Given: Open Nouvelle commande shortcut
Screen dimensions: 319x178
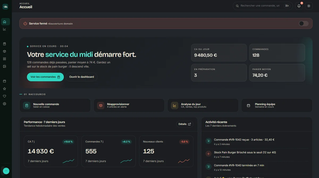Looking at the screenshot, I should [55, 105].
